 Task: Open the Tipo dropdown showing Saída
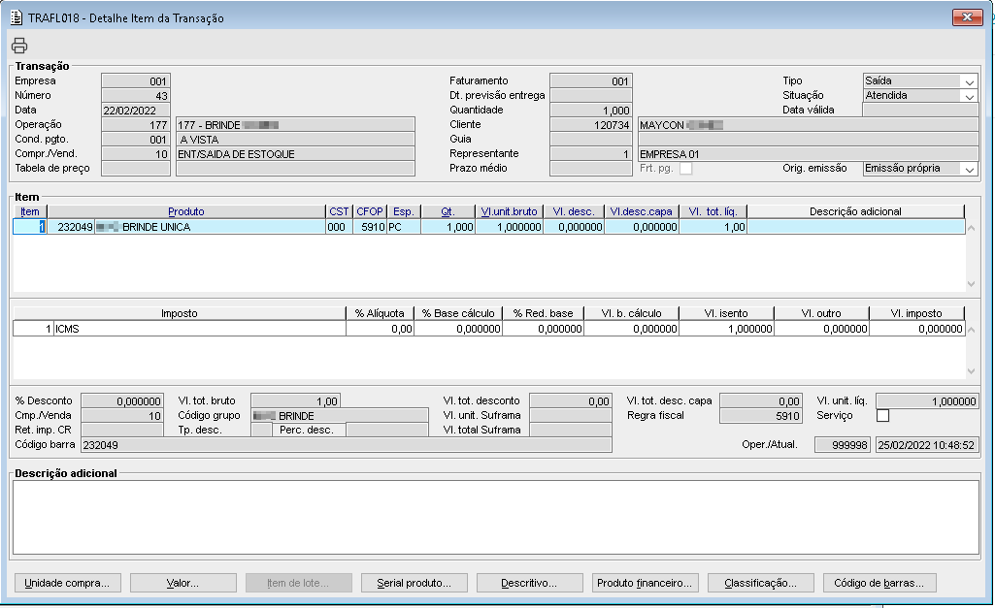(969, 81)
